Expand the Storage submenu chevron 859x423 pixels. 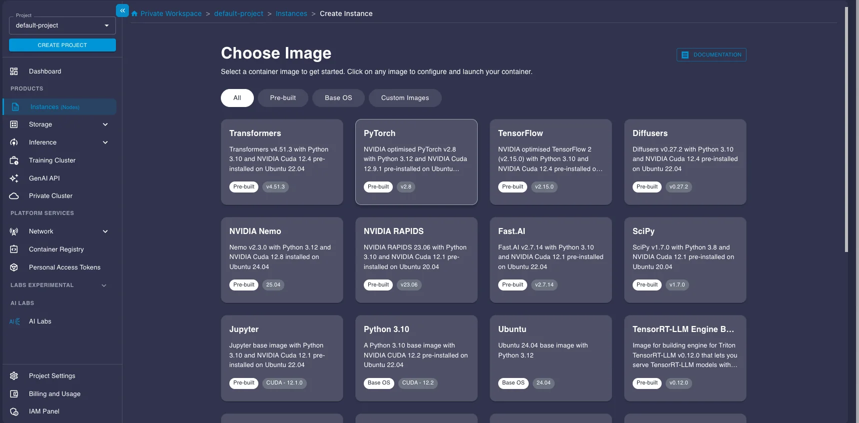coord(105,124)
